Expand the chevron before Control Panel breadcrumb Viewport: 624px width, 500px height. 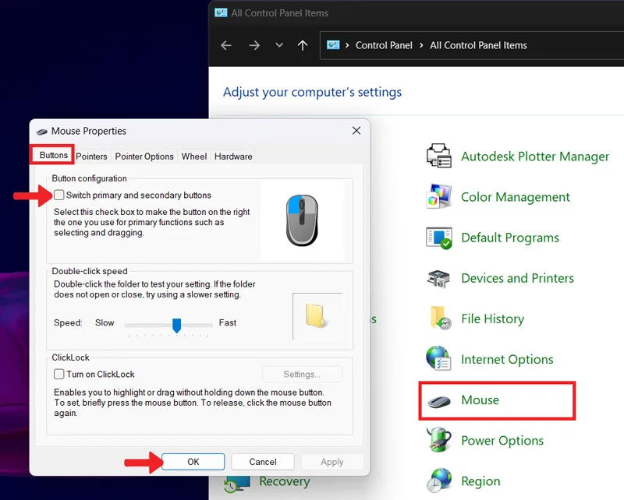347,45
